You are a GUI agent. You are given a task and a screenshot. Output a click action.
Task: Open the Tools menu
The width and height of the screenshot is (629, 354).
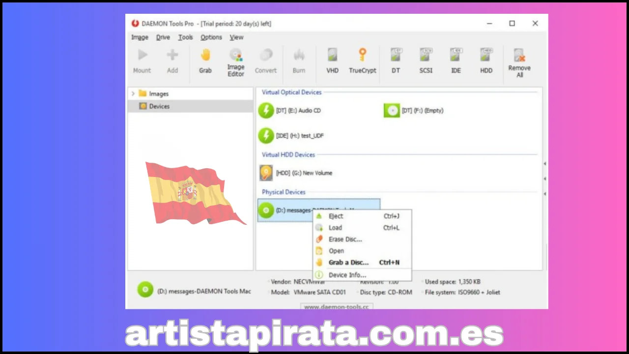186,37
